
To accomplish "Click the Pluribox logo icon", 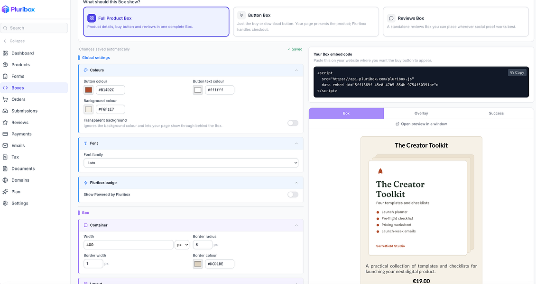I will [x=6, y=9].
